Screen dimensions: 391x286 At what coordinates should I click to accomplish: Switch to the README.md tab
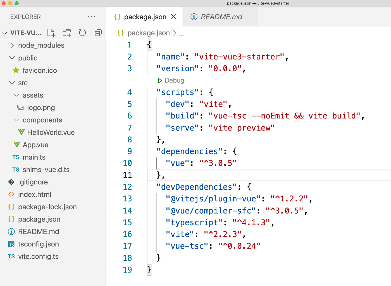point(221,17)
